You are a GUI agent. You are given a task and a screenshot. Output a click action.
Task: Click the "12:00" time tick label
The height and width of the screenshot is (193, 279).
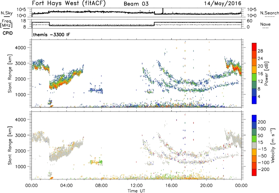tap(136, 186)
